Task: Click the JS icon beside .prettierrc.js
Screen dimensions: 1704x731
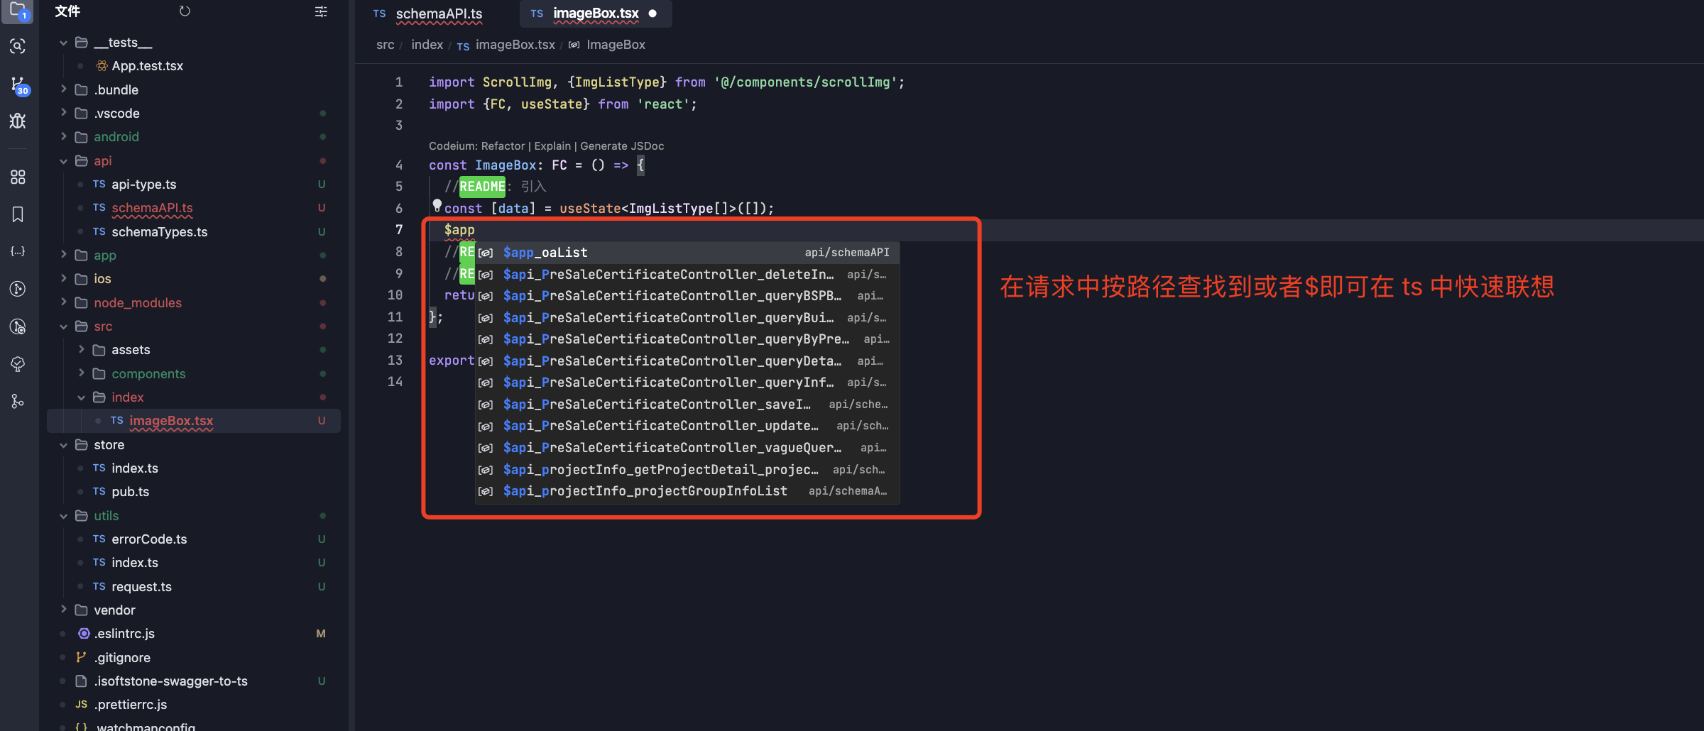Action: point(81,704)
